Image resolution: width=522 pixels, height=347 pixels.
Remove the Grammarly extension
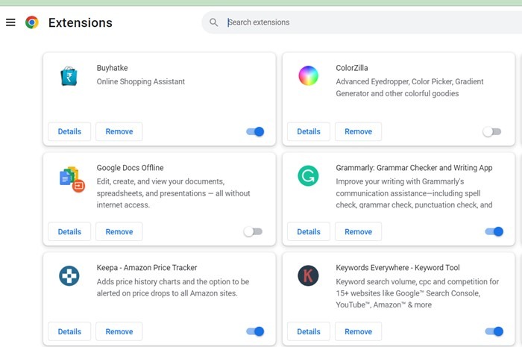358,231
